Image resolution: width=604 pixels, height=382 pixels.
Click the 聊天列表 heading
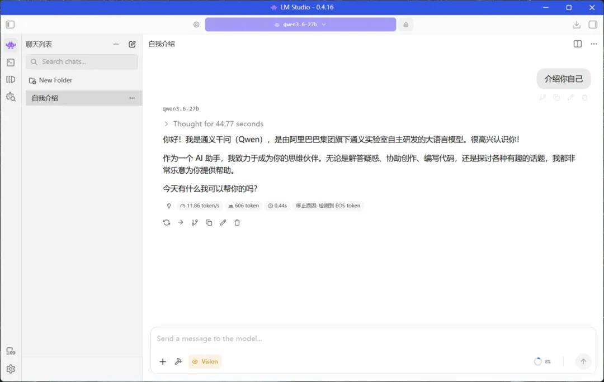click(39, 44)
